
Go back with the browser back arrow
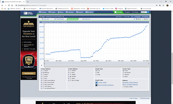(2, 5)
